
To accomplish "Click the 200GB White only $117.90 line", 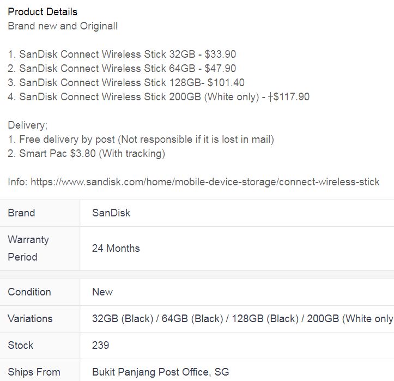I will pyautogui.click(x=159, y=97).
